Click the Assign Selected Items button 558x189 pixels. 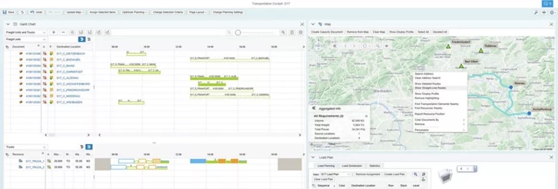point(103,12)
